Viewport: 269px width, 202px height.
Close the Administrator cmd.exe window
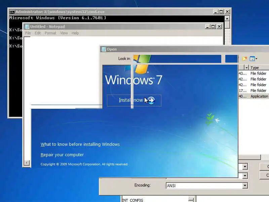(x=227, y=12)
